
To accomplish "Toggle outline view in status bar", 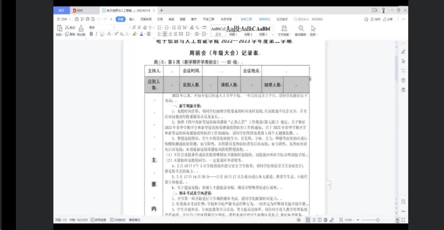I will (x=314, y=220).
